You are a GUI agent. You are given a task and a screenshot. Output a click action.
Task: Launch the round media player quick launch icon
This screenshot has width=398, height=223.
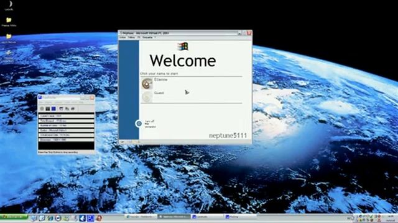click(58, 218)
